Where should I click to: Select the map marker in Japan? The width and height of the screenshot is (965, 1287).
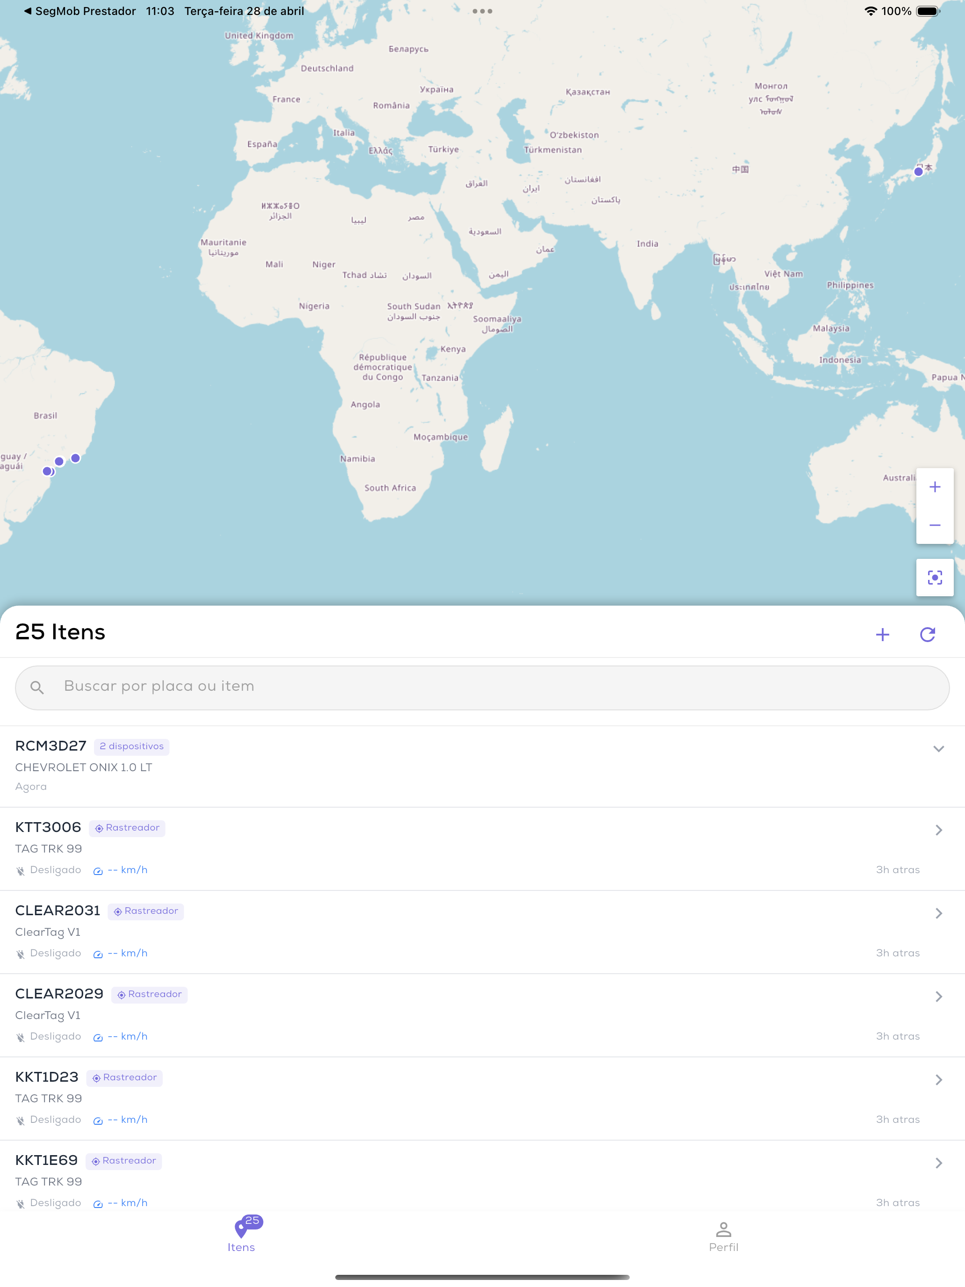pyautogui.click(x=918, y=172)
